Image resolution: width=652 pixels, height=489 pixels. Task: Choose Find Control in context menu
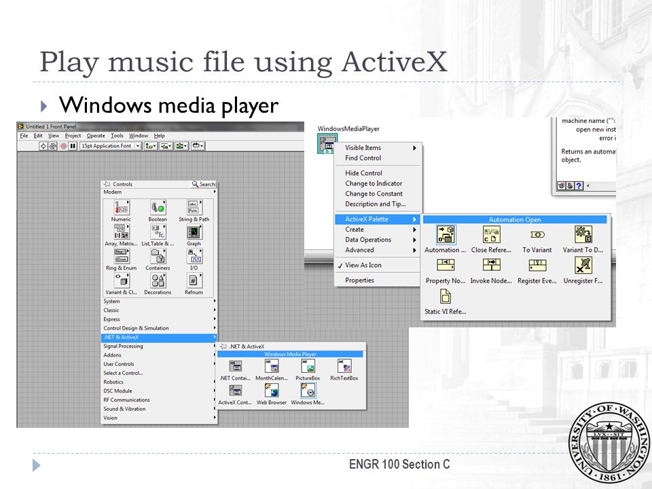(x=378, y=158)
